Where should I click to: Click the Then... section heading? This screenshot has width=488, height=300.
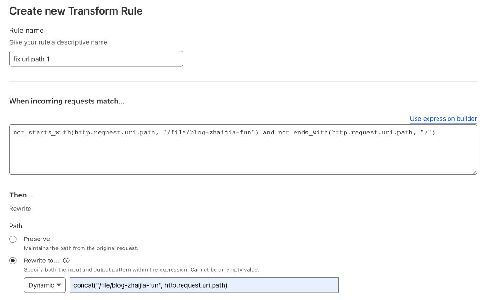click(x=21, y=195)
